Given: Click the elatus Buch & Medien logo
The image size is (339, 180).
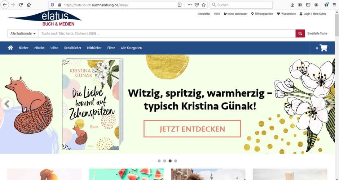Looking at the screenshot, I should pos(44,18).
